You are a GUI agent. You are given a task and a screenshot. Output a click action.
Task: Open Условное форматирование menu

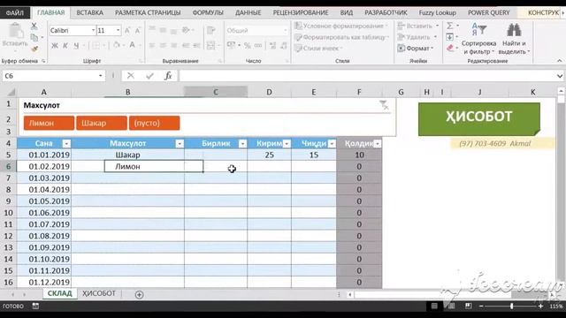point(340,26)
